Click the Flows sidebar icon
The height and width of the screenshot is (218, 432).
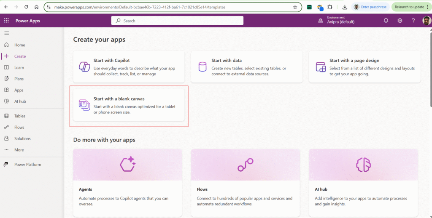click(6, 127)
